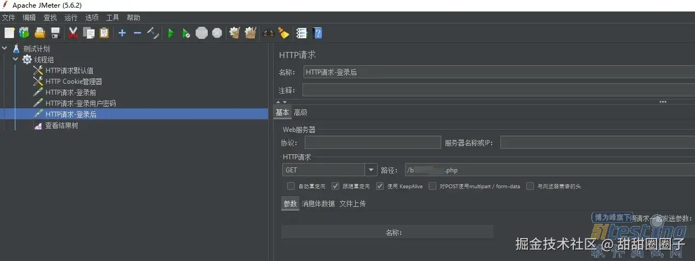
Task: Click the gear icon of 线程组
Action: (x=26, y=60)
